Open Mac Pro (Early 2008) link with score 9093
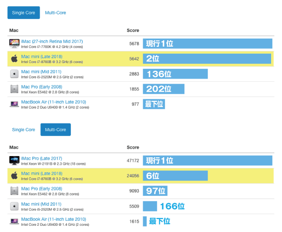The width and height of the screenshot is (282, 232). click(42, 188)
